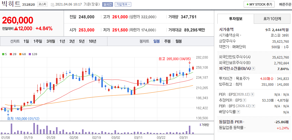Click the stock code 352820
Viewport: 292px width, 140px height.
(28, 5)
